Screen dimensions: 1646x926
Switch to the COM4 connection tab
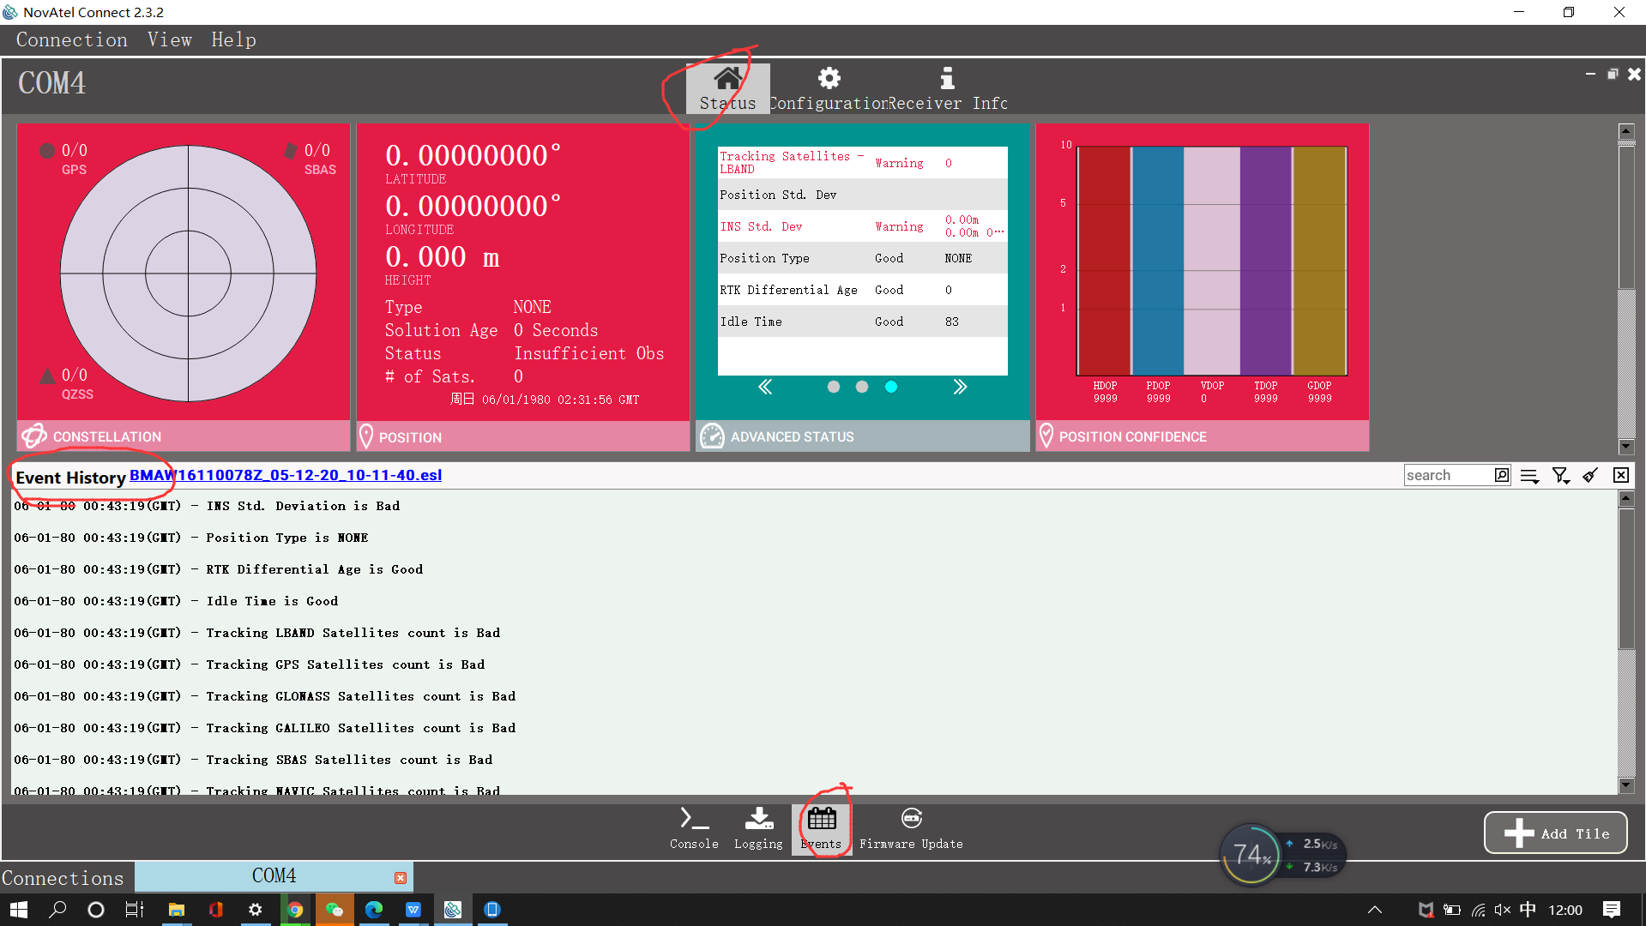[x=274, y=875]
